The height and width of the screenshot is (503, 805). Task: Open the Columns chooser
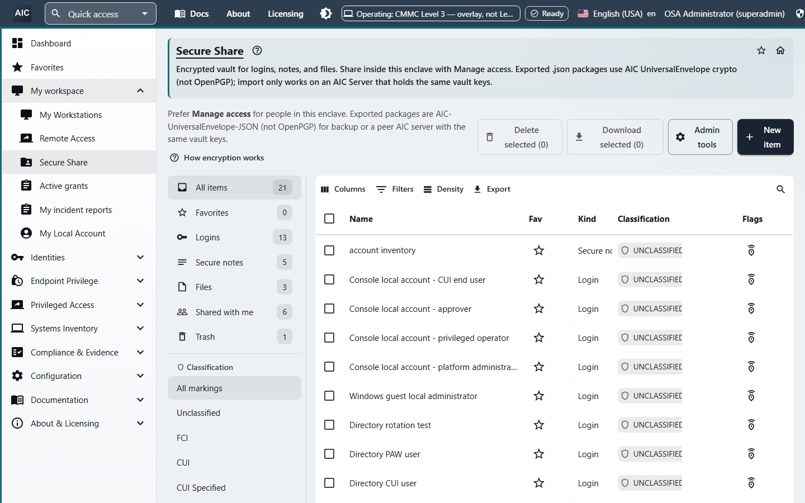343,189
